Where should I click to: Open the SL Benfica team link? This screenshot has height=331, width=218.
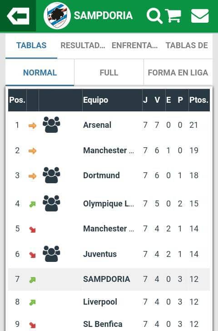click(103, 324)
